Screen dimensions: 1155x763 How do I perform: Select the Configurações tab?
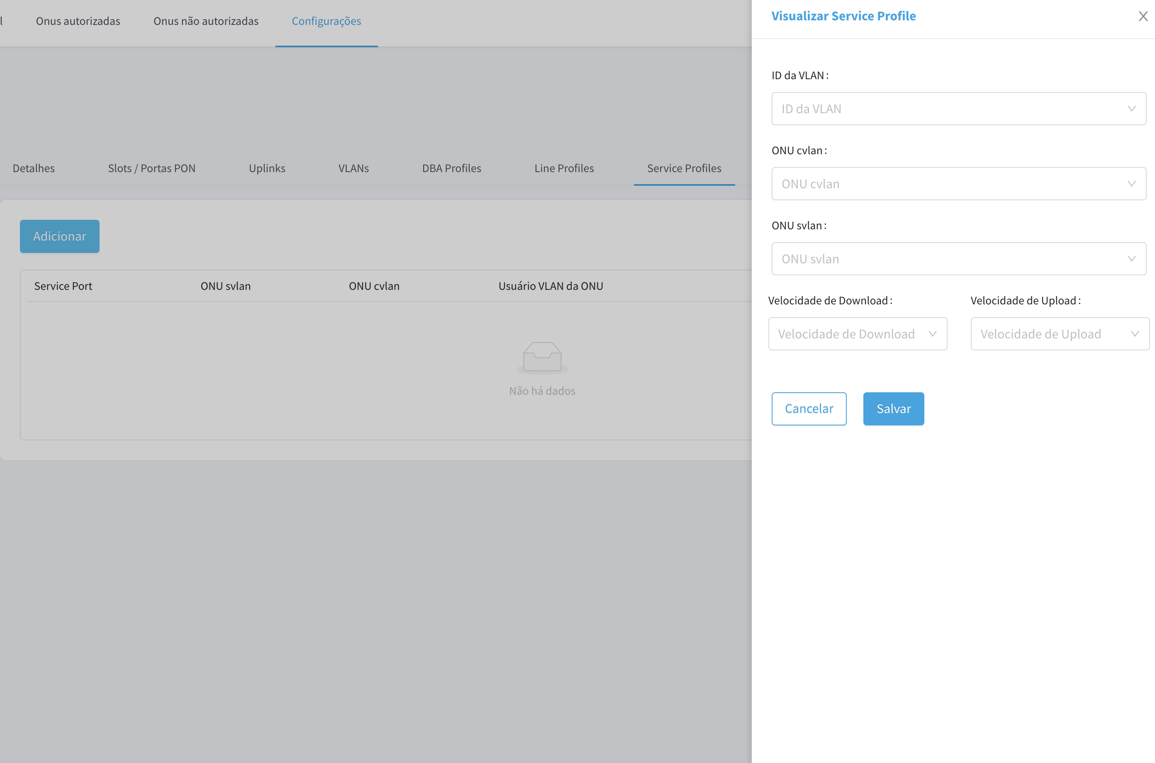(x=326, y=22)
